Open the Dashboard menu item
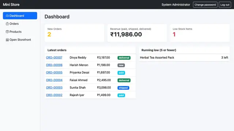The image size is (234, 131). (20, 16)
